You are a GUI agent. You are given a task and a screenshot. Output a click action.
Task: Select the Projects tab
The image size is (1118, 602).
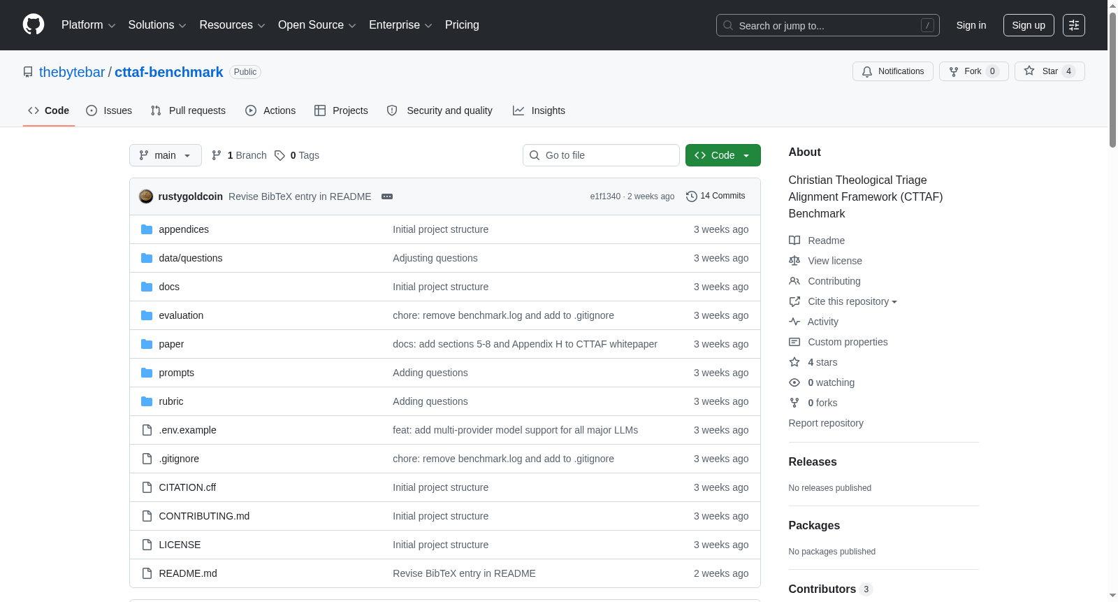click(341, 110)
